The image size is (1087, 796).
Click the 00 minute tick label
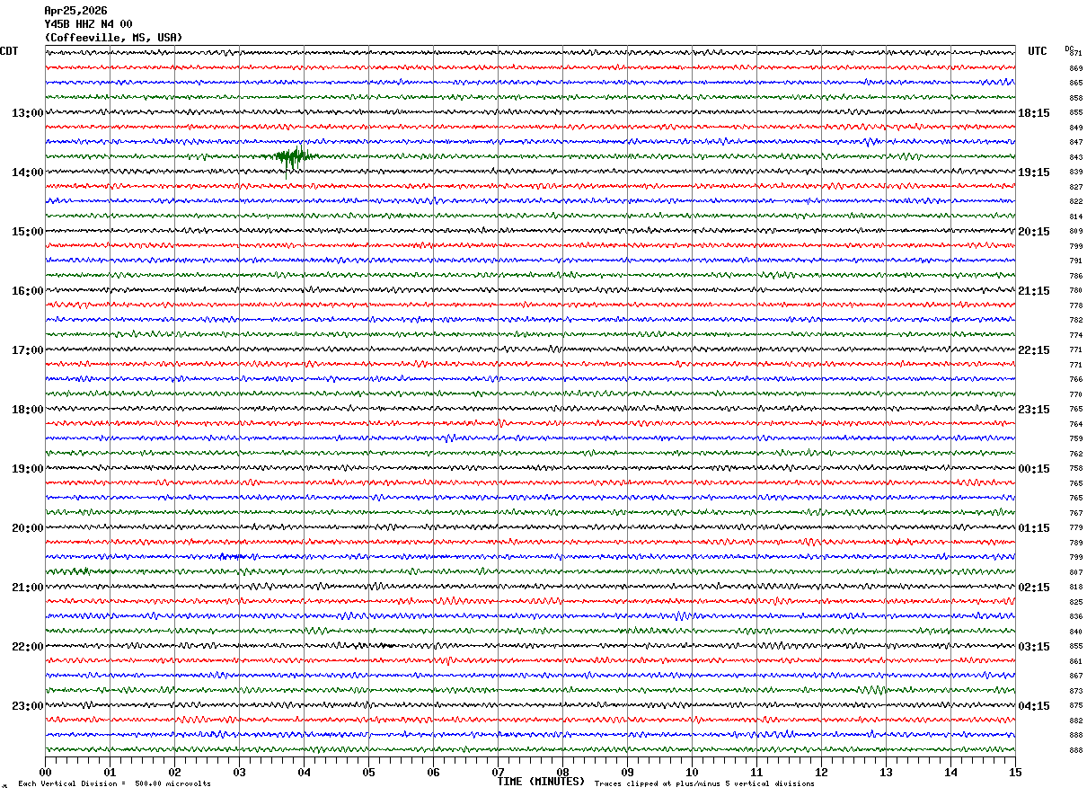tap(46, 772)
